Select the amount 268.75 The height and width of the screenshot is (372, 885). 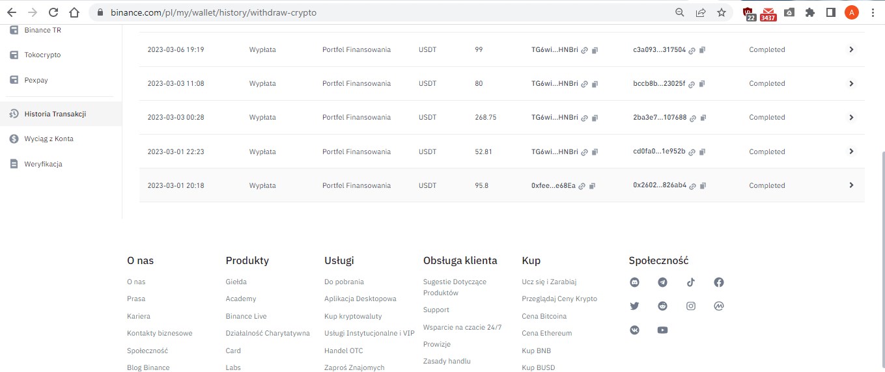486,117
